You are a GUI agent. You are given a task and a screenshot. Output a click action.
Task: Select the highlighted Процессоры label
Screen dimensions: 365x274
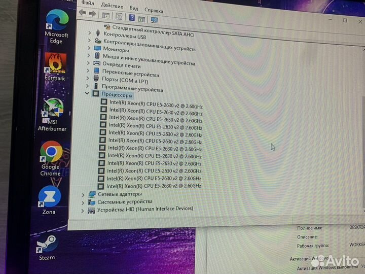tap(117, 94)
